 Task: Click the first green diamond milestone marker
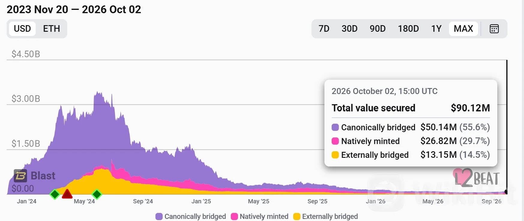pyautogui.click(x=55, y=194)
